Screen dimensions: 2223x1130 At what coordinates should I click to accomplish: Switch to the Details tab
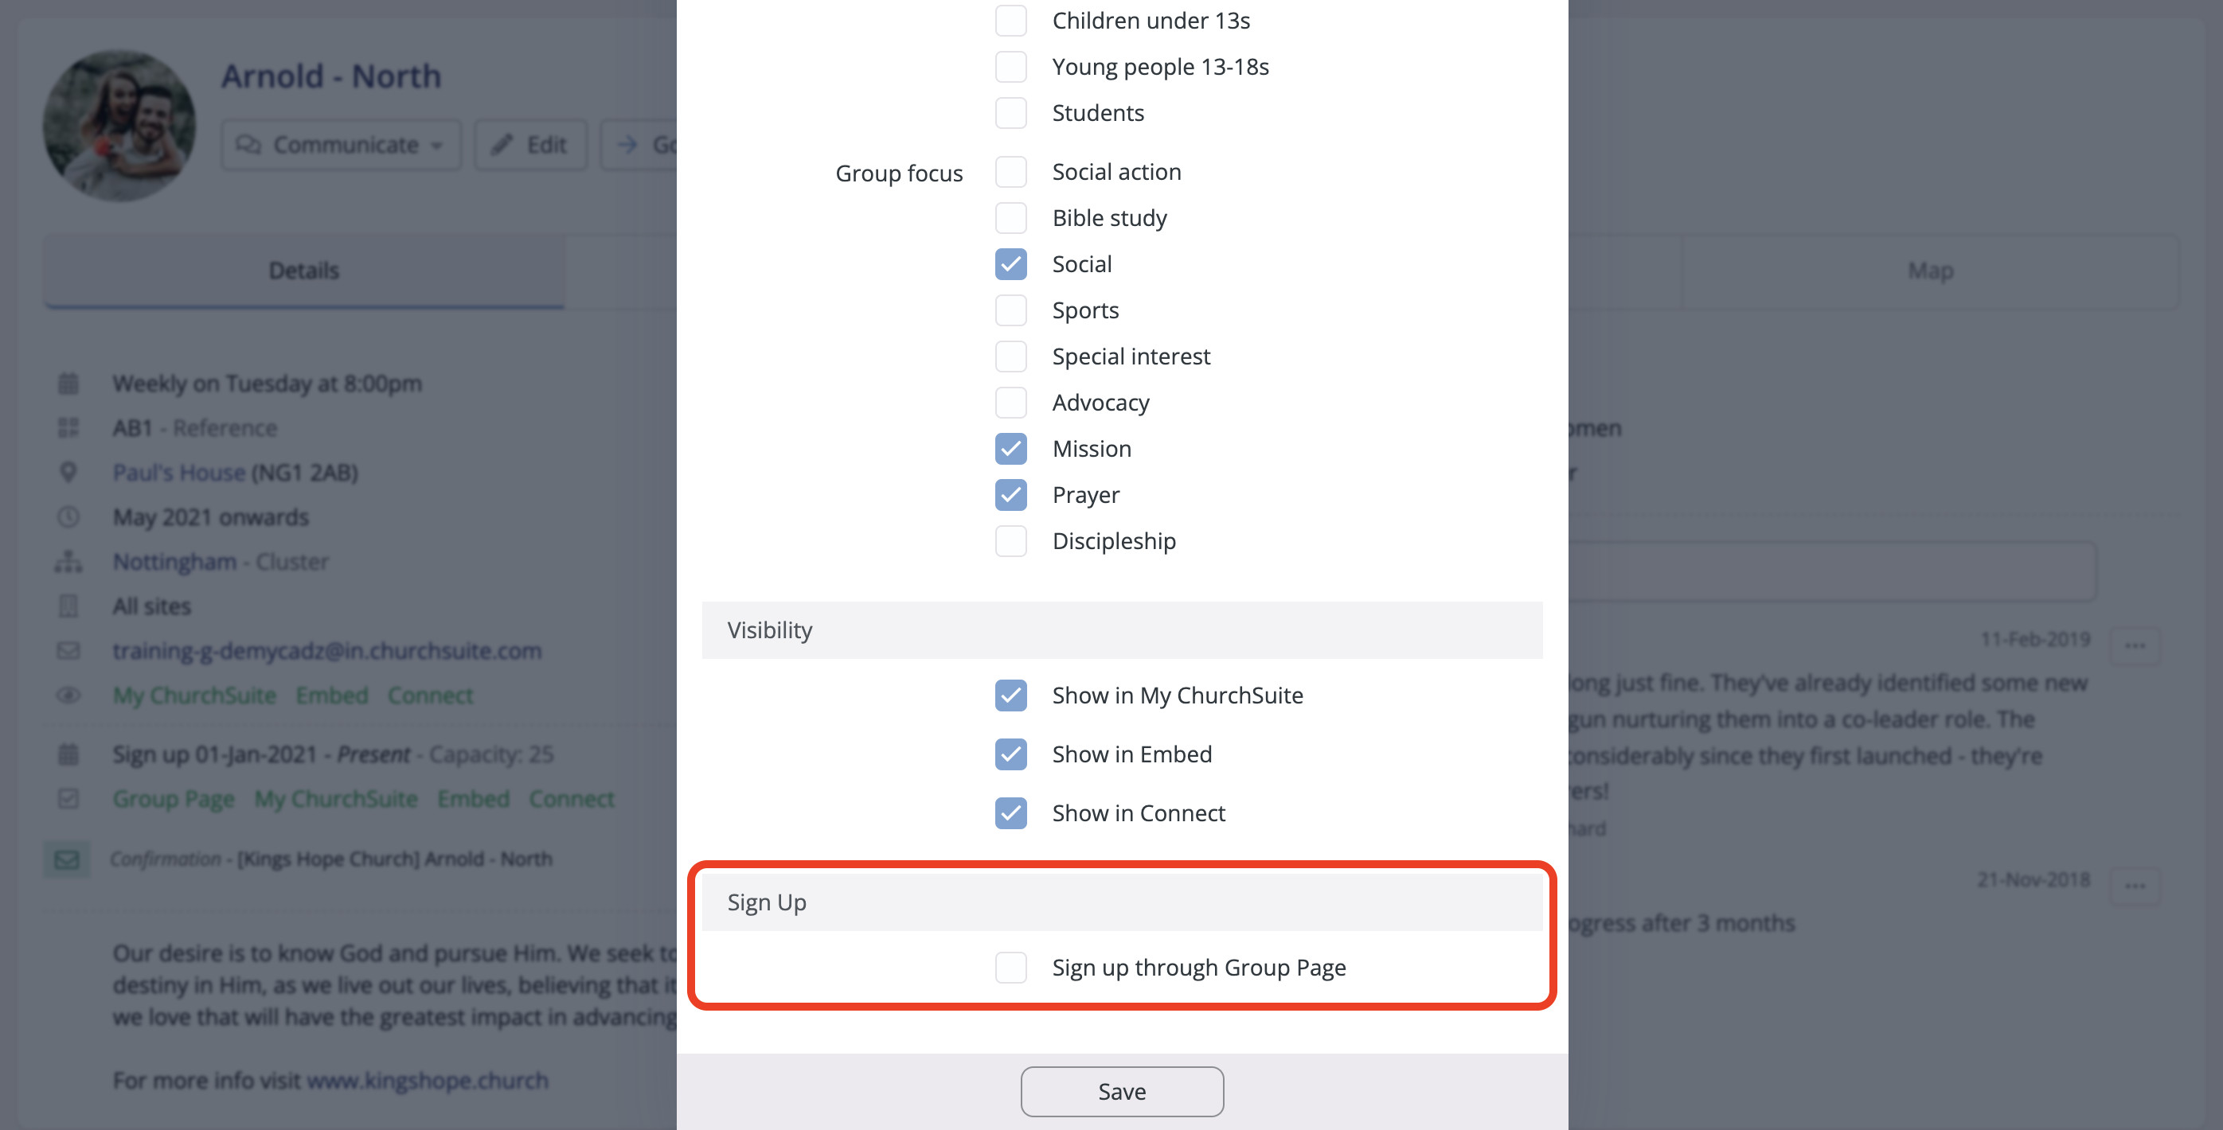point(304,270)
